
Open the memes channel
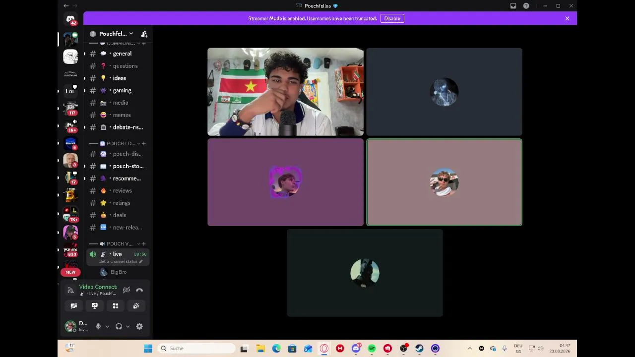(x=117, y=115)
